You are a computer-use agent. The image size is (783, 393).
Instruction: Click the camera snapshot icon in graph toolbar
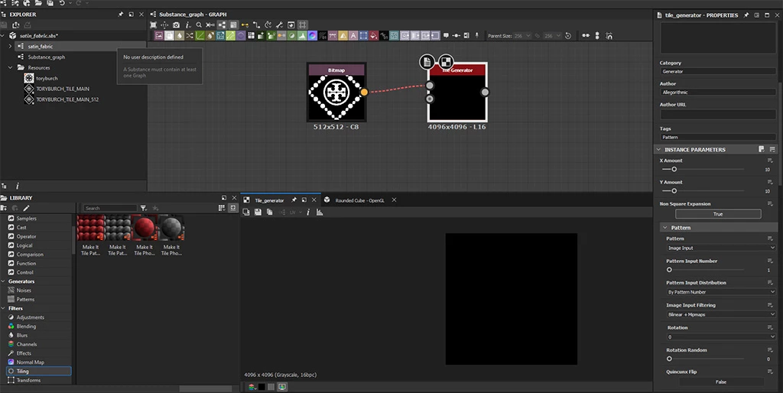(x=177, y=25)
